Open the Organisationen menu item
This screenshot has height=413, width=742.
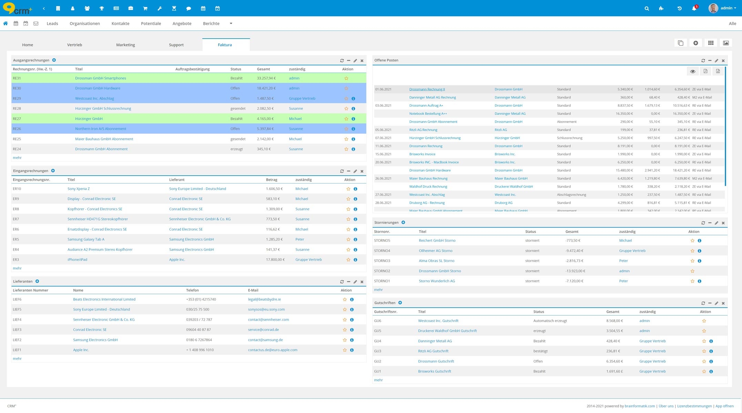click(x=84, y=23)
